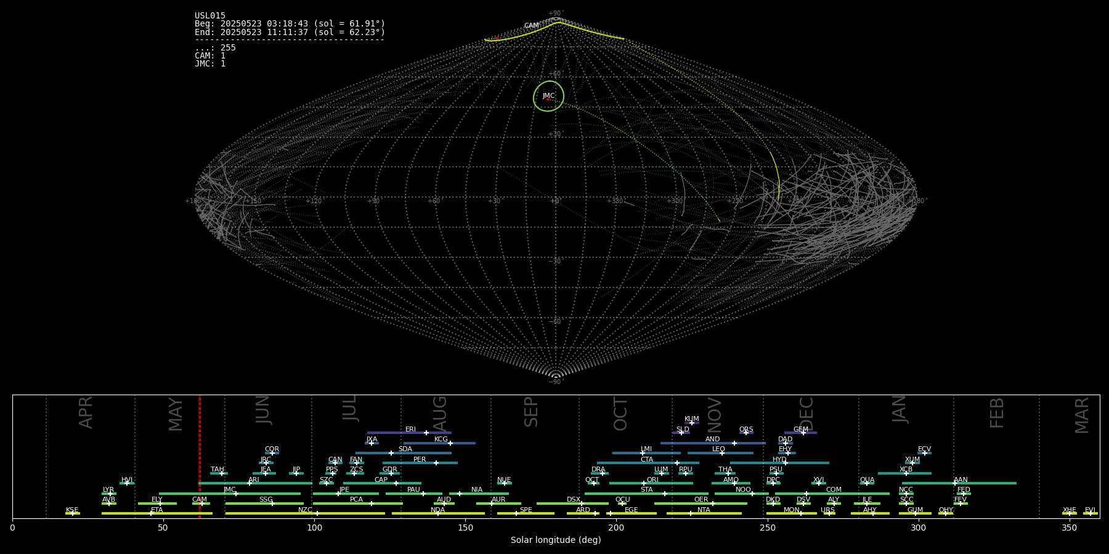Click the LYR shower label
The height and width of the screenshot is (554, 1109).
pyautogui.click(x=108, y=489)
